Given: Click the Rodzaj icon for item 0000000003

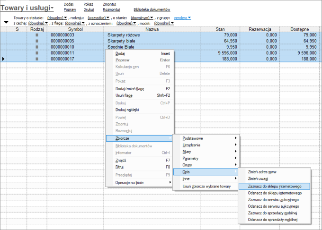Looking at the screenshot, I should click(36, 35).
